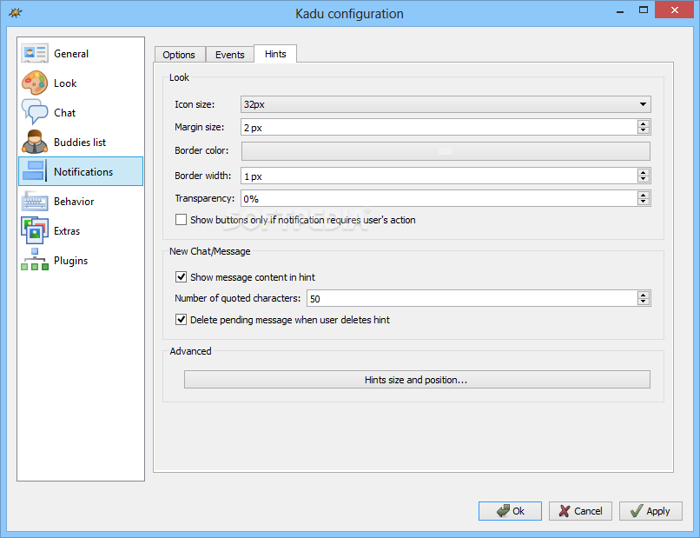Maximize the Kadu configuration window
700x538 pixels.
(x=644, y=10)
